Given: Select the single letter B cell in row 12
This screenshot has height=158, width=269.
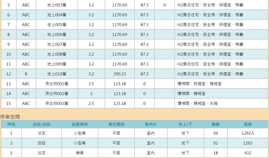Looking at the screenshot, I should pos(26,74).
